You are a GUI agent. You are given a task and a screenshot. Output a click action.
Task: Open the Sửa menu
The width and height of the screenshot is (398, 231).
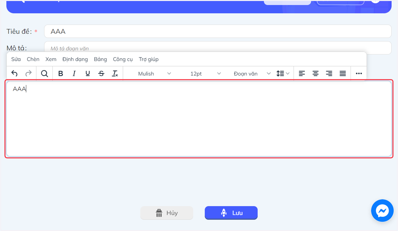(x=16, y=59)
